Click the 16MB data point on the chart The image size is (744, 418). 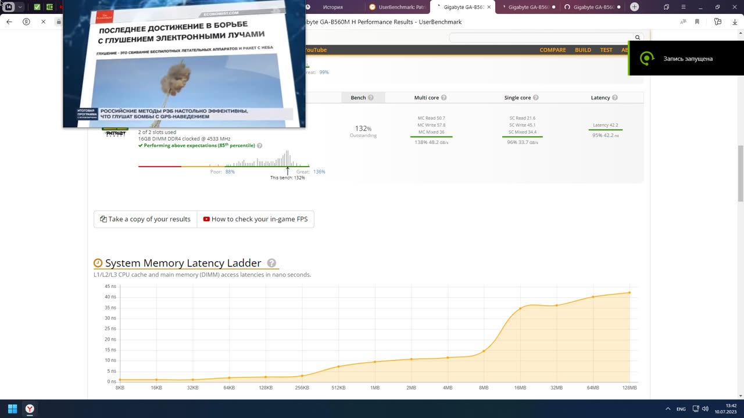coord(520,308)
